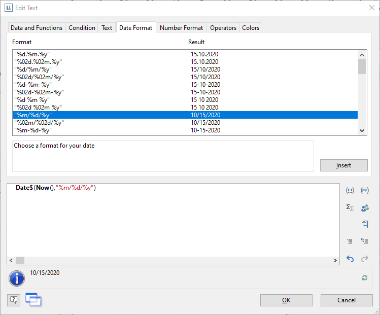The width and height of the screenshot is (380, 315).
Task: Click the parentheses with filled block icon
Action: point(364,191)
